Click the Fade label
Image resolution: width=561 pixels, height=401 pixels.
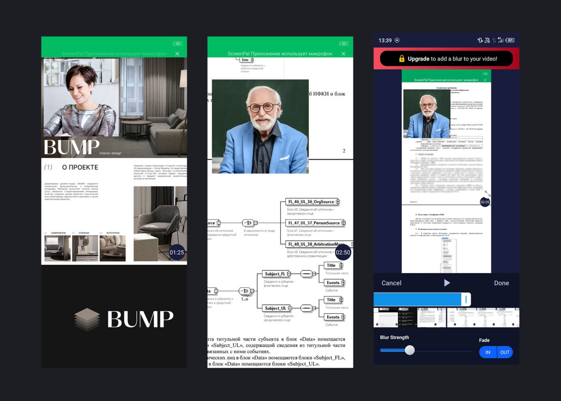click(484, 340)
